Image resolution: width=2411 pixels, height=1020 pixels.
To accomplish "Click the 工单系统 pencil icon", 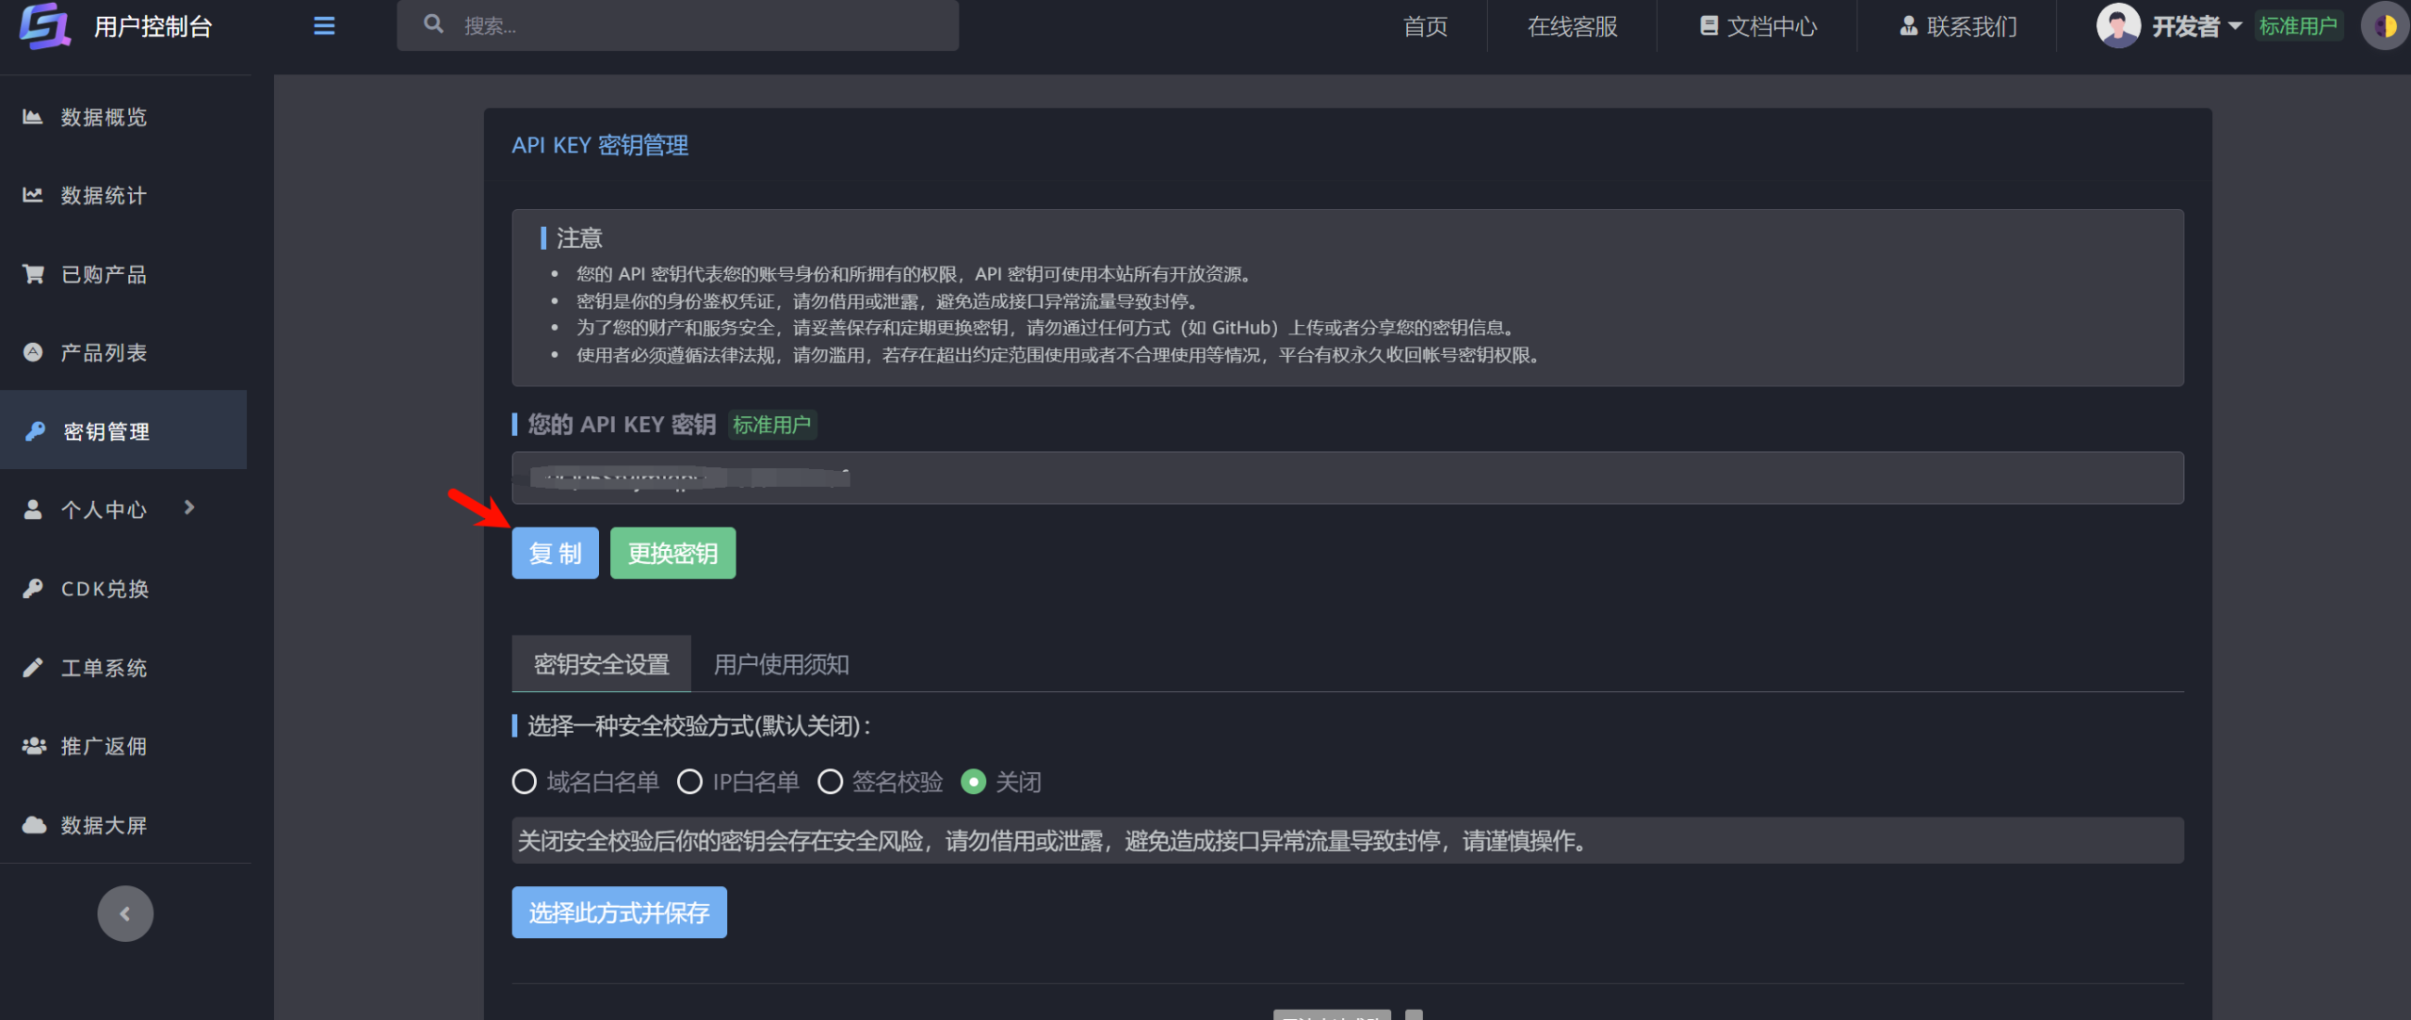I will tap(33, 667).
